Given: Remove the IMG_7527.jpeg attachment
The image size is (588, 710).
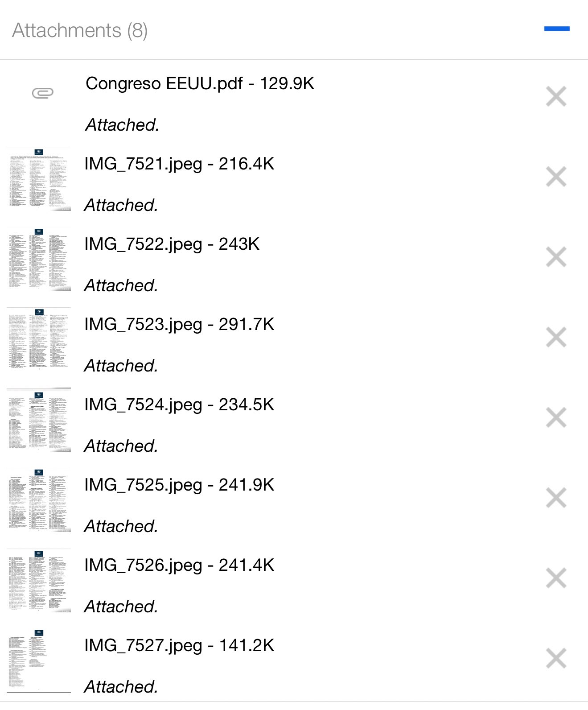Looking at the screenshot, I should tap(556, 659).
